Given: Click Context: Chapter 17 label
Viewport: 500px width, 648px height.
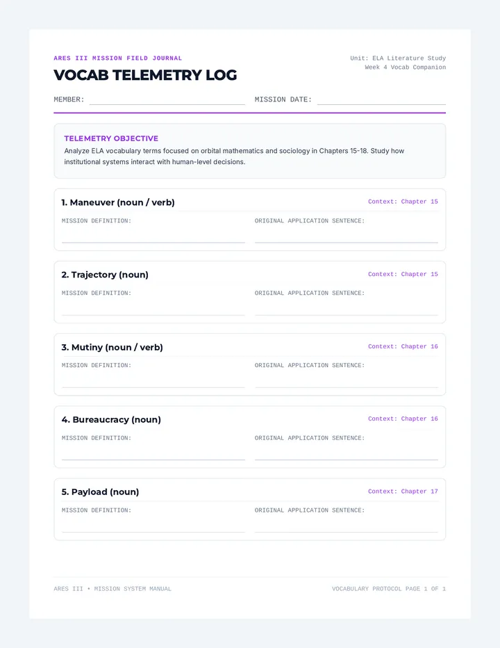Looking at the screenshot, I should (403, 492).
